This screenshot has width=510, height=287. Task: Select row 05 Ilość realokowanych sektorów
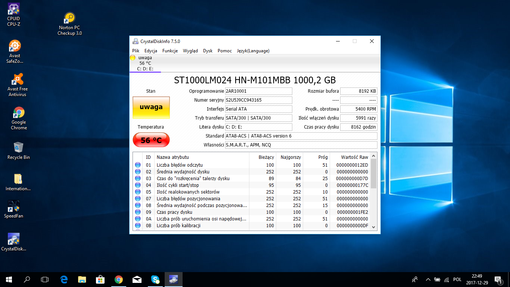[252, 192]
